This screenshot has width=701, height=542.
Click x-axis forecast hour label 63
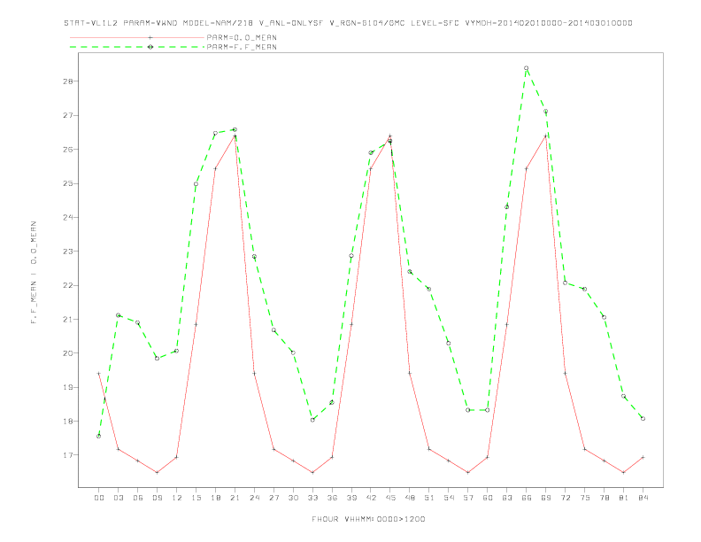[507, 498]
